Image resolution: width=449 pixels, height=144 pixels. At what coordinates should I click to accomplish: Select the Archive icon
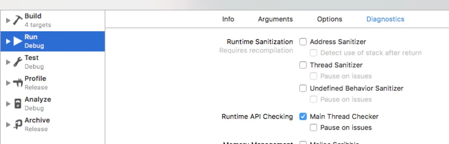coord(18,124)
